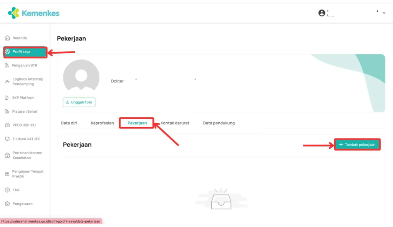Click the E-Ukom CAT JFK icon

pyautogui.click(x=7, y=139)
